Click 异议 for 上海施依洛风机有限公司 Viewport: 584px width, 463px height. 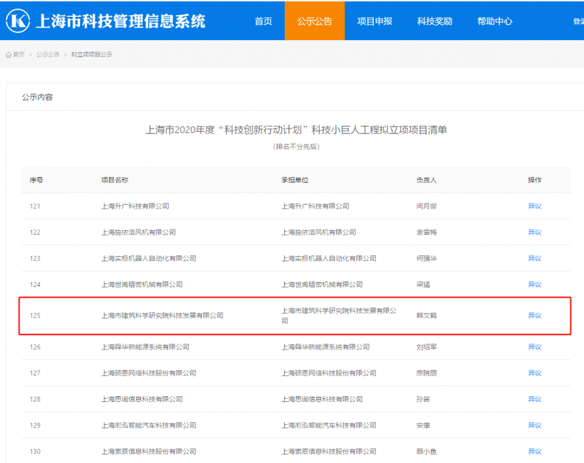535,232
